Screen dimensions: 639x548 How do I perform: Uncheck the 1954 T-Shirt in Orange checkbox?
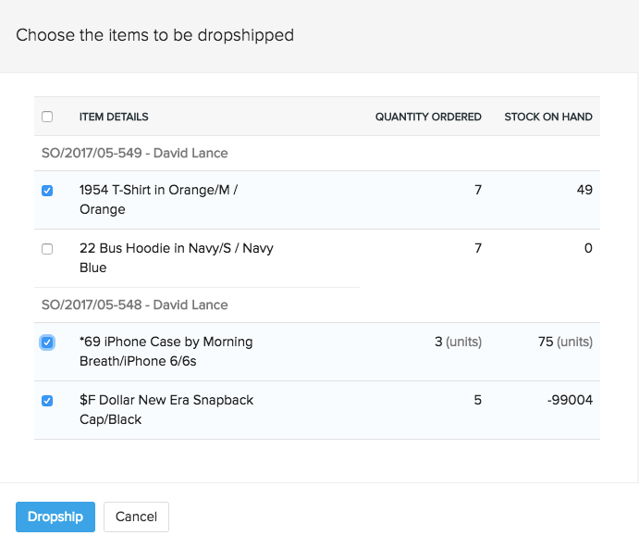click(x=47, y=191)
